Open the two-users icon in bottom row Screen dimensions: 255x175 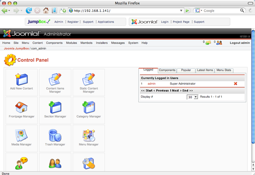[x=55, y=164]
